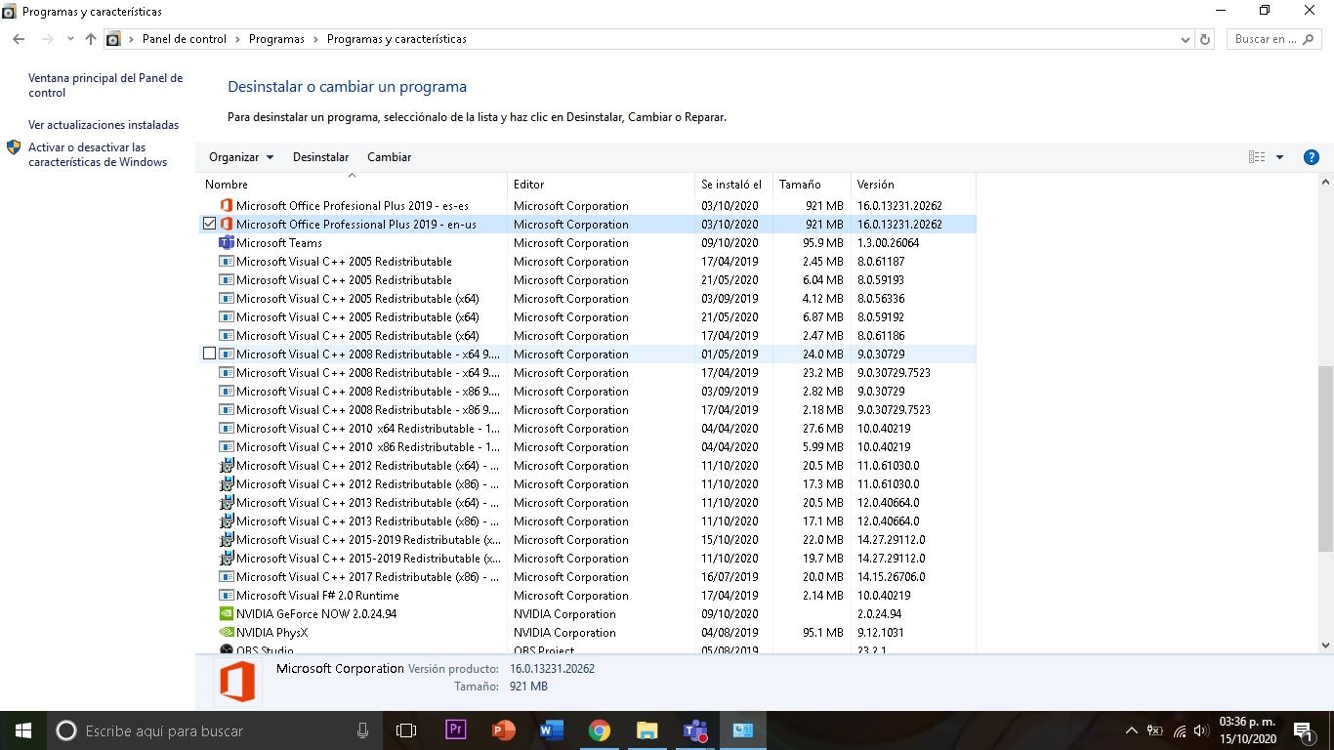Click the microphone icon in taskbar search
The height and width of the screenshot is (750, 1334).
click(x=362, y=730)
